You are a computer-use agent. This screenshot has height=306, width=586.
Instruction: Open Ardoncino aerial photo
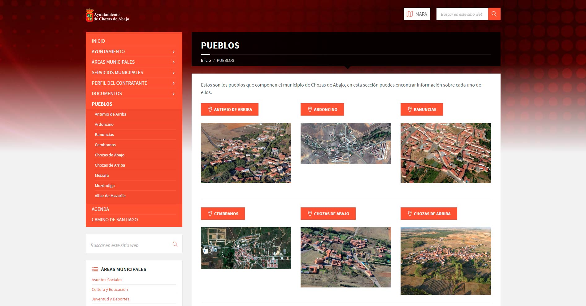346,143
